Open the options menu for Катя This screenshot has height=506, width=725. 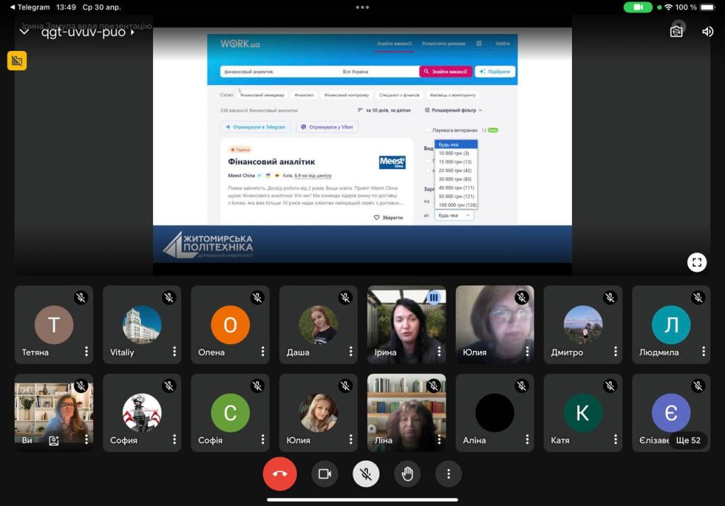click(x=615, y=439)
